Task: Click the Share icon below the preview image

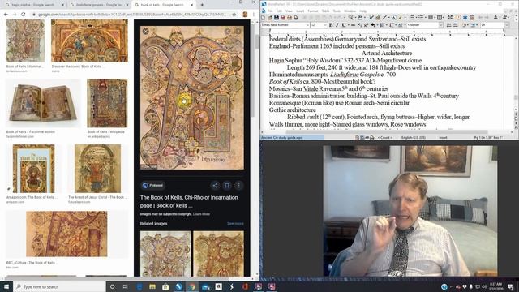Action: click(x=215, y=186)
